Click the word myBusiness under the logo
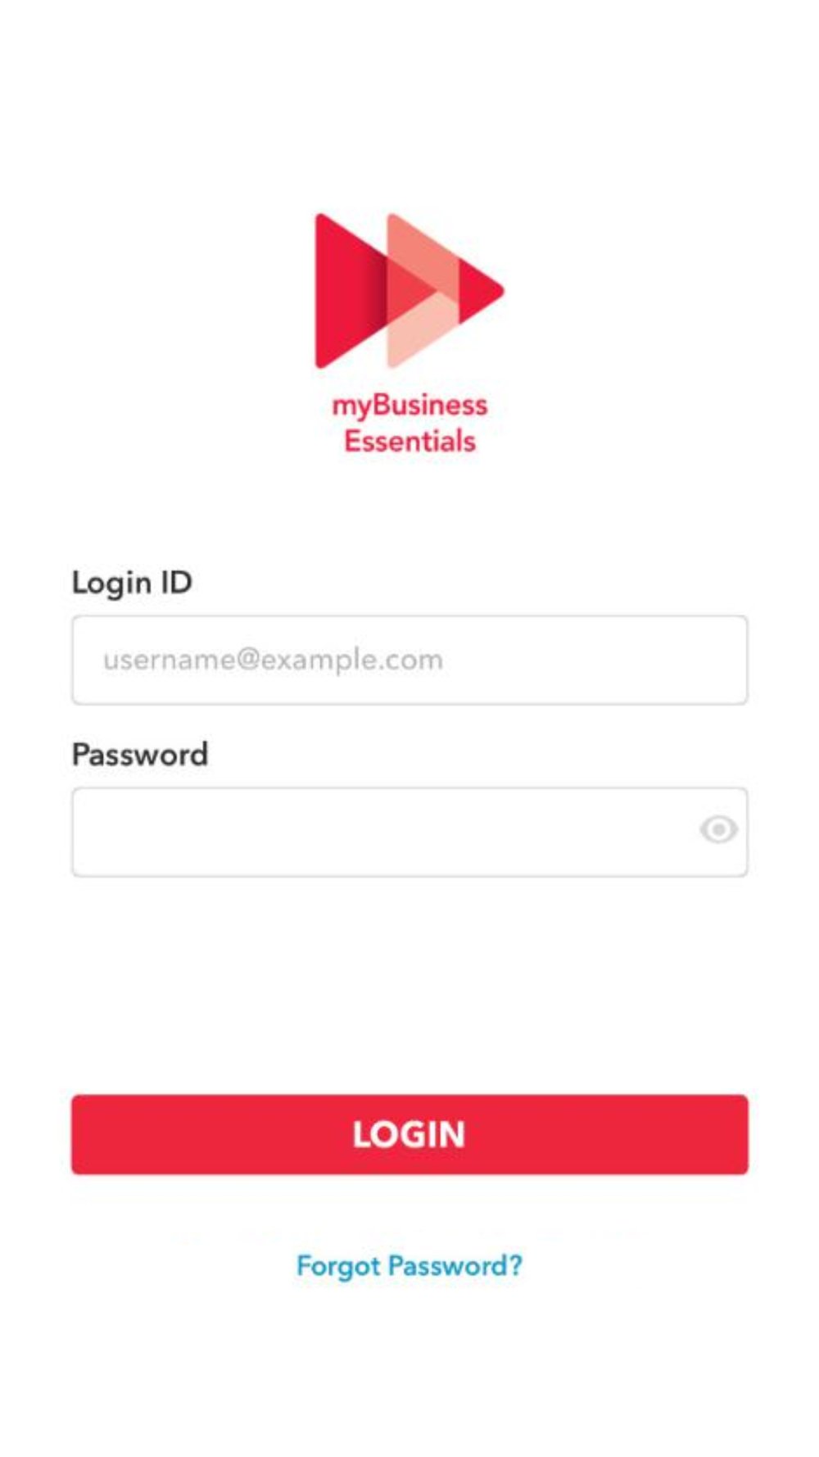The height and width of the screenshot is (1457, 819). coord(409,406)
